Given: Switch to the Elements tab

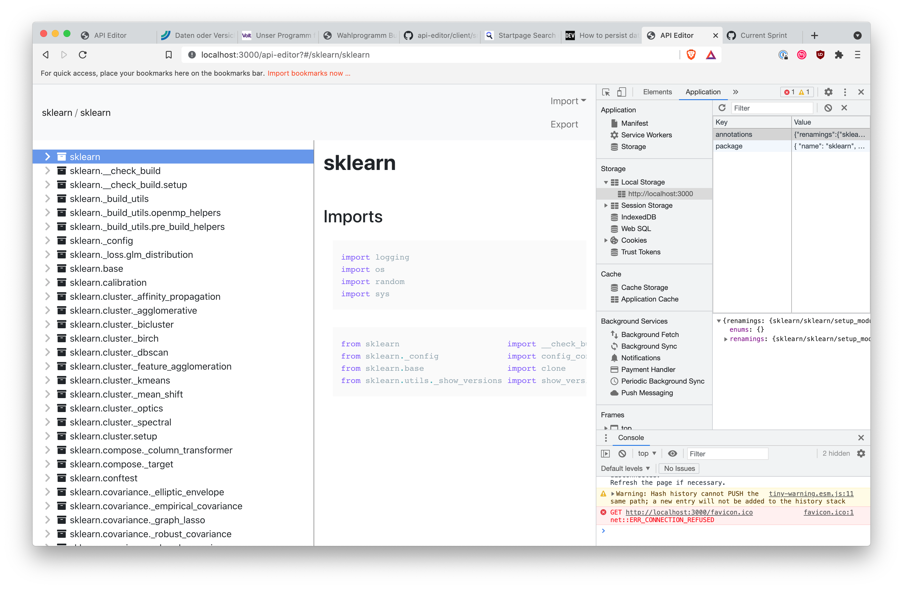Looking at the screenshot, I should point(657,92).
